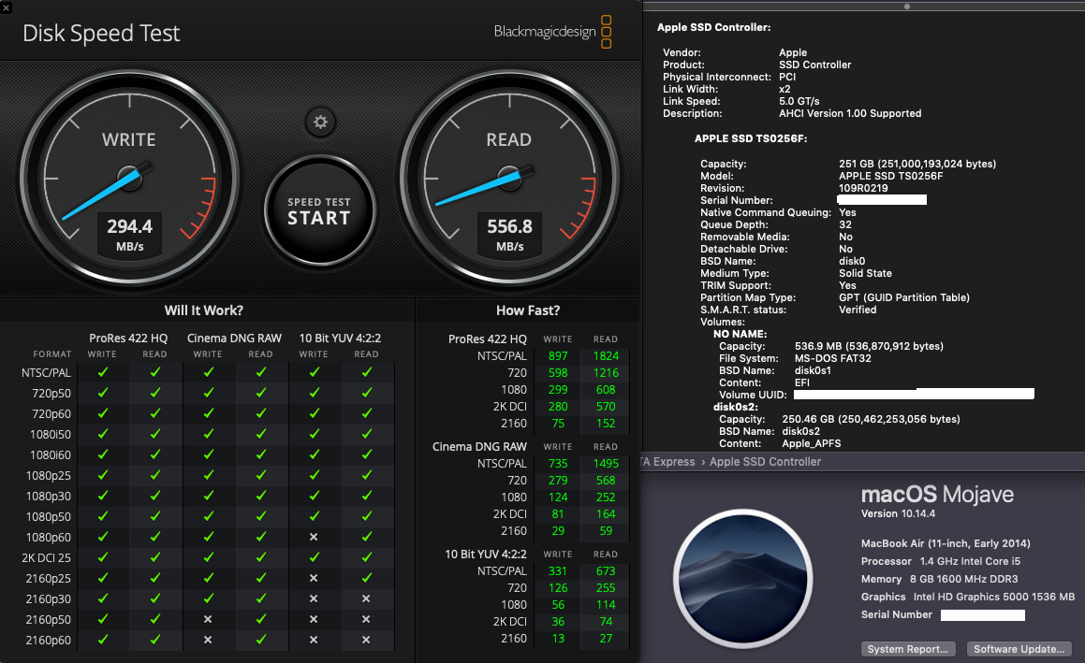The height and width of the screenshot is (663, 1085).
Task: Select the 608 ProRes 1080 read value
Action: point(606,390)
